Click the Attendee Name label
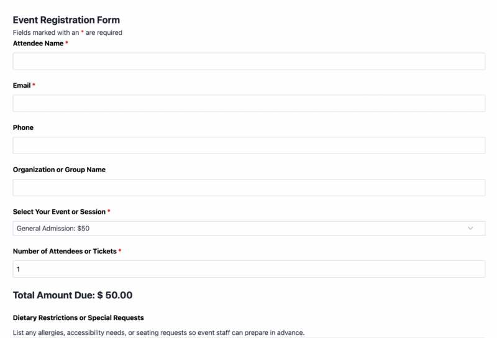 tap(38, 43)
